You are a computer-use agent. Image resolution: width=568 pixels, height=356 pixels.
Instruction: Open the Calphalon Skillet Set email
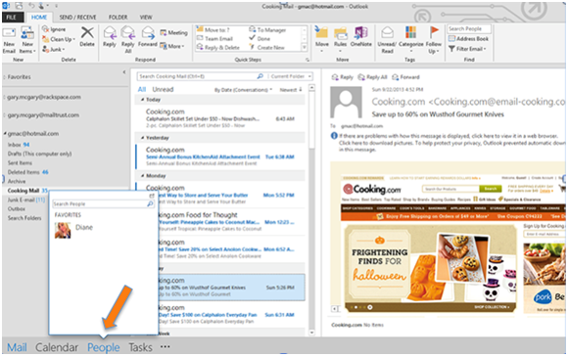pyautogui.click(x=220, y=118)
